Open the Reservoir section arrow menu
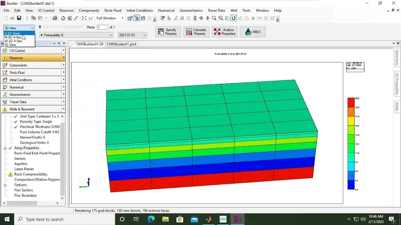Image resolution: width=401 pixels, height=225 pixels. [x=63, y=58]
